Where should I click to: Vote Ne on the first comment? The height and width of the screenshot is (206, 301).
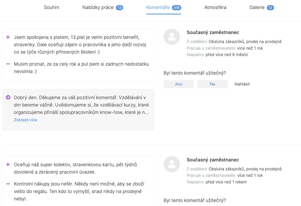(212, 84)
